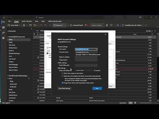Click the reading view icon in the status bar

135,103
